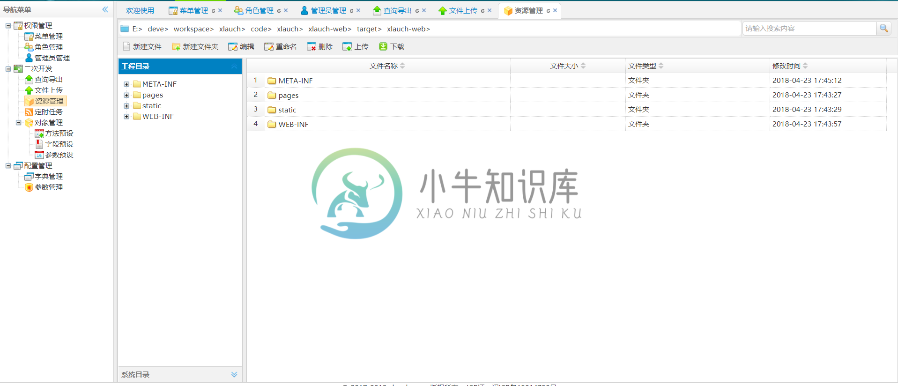
Task: Expand the pages folder in 工程目录
Action: click(126, 95)
